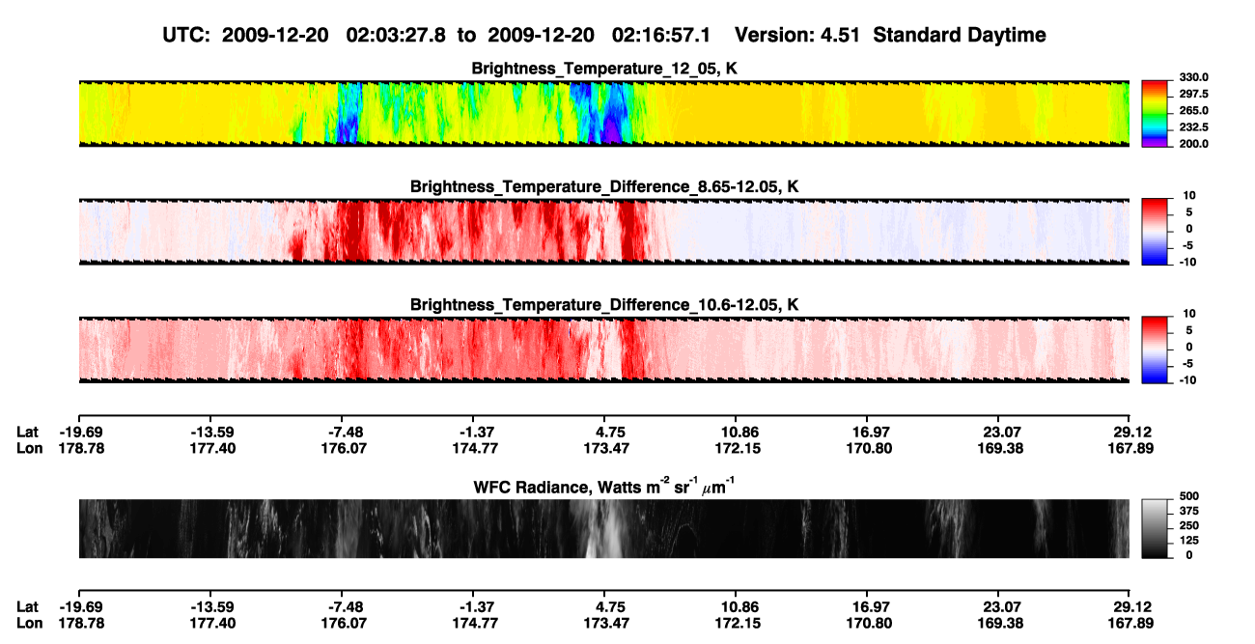Click latitude '16.97' on the upper axis
1255x644 pixels.
pos(867,432)
